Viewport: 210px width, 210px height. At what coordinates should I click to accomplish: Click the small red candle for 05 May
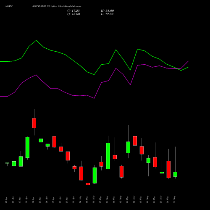[88, 184]
